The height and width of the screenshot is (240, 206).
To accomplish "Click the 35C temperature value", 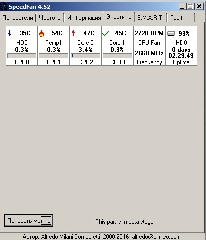I will point(25,33).
